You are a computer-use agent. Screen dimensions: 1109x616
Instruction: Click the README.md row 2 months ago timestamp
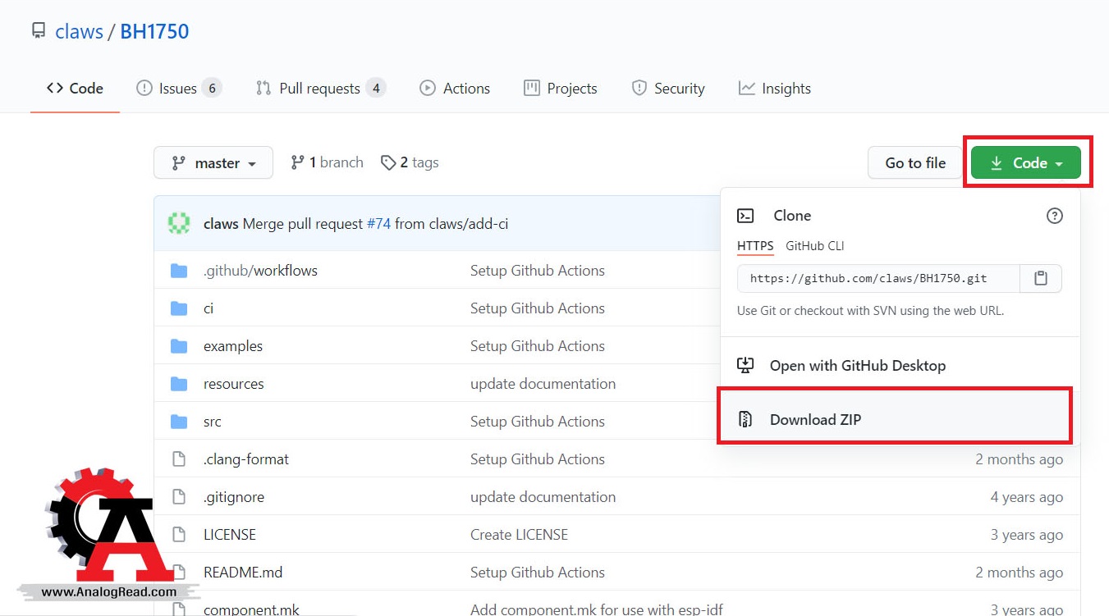(1020, 573)
